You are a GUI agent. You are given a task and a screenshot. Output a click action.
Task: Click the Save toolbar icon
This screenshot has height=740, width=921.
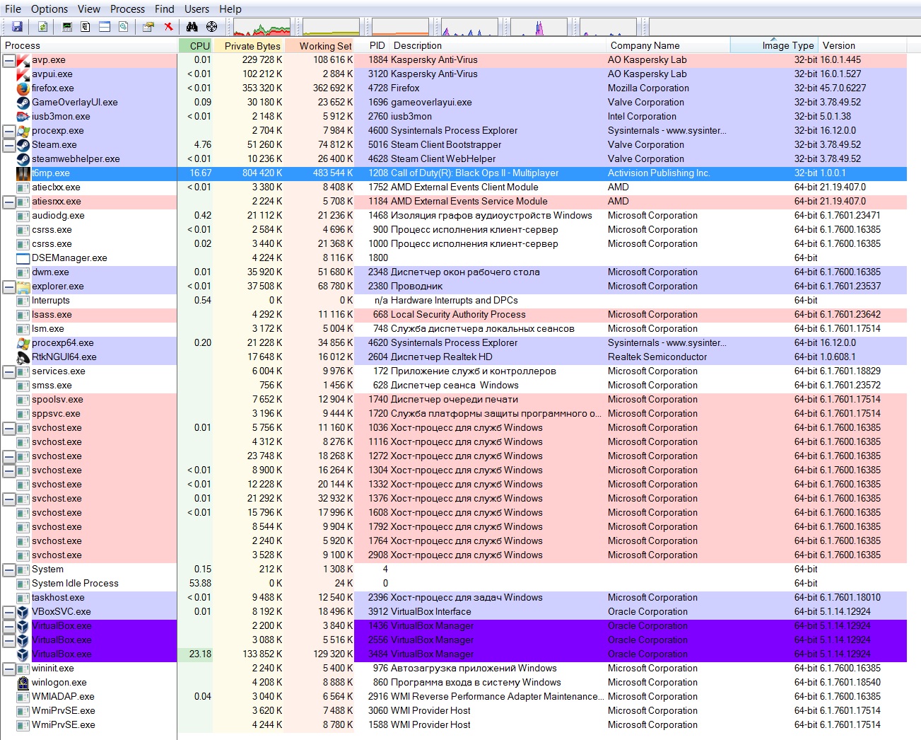pyautogui.click(x=17, y=27)
